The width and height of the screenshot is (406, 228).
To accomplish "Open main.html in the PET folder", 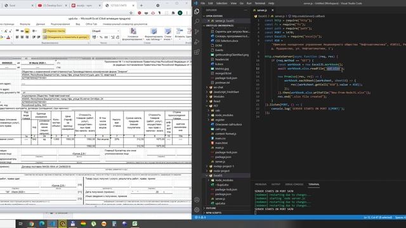I will click(x=221, y=143).
